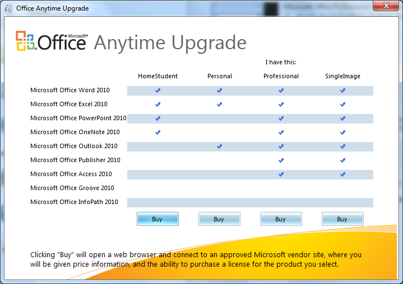Click 'Microsoft Office Publisher 2010' row label
Image resolution: width=403 pixels, height=284 pixels.
[75, 160]
